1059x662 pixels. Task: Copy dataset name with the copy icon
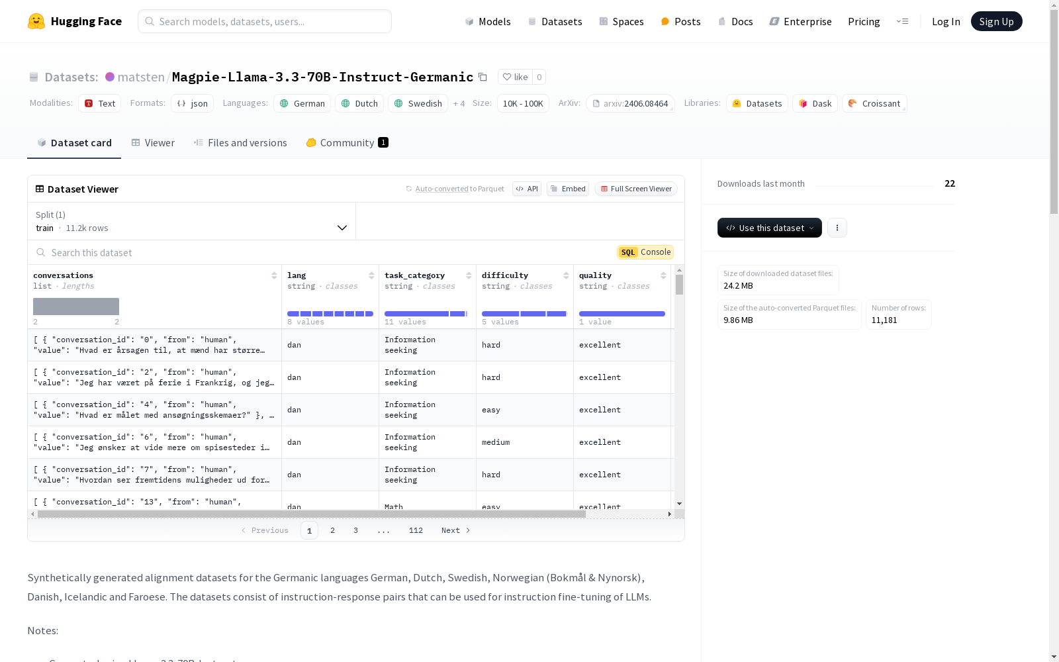tap(483, 77)
